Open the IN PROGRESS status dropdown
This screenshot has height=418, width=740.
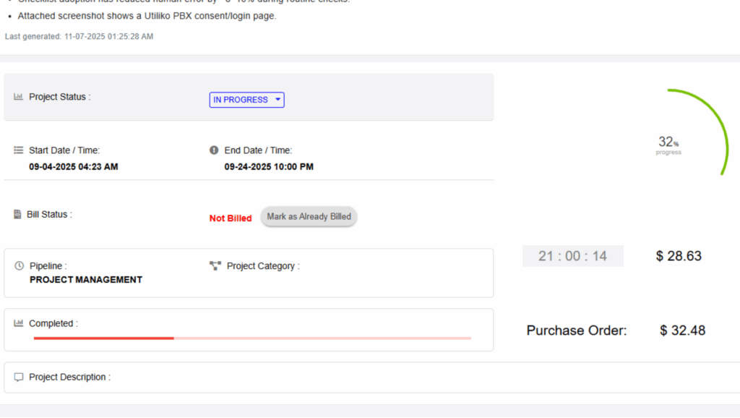[246, 100]
